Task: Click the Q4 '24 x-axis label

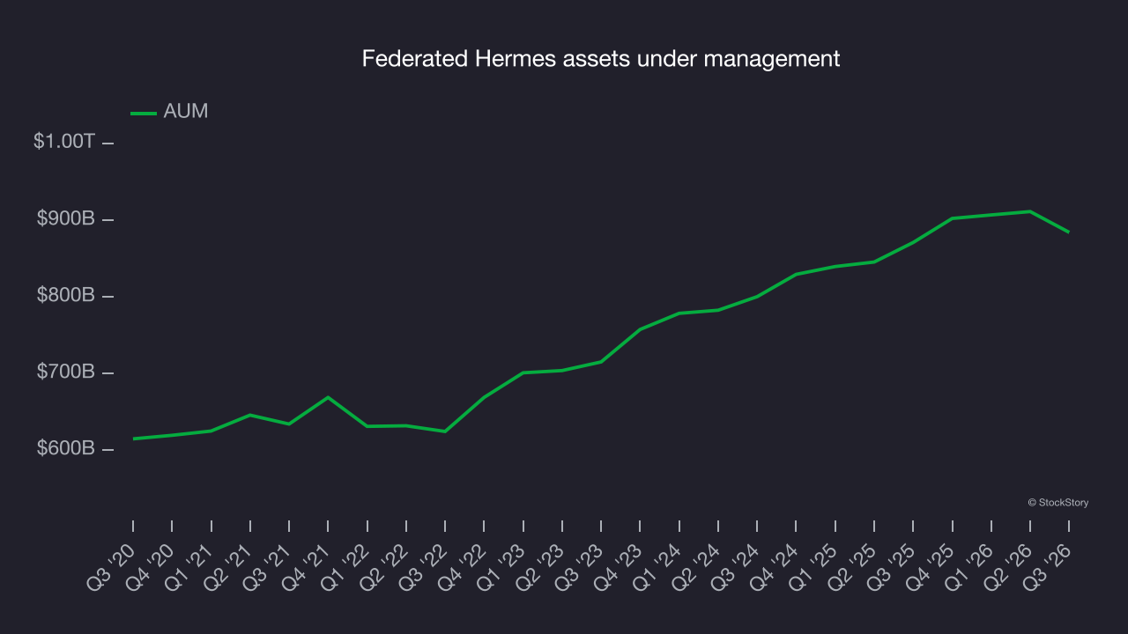Action: (x=774, y=566)
